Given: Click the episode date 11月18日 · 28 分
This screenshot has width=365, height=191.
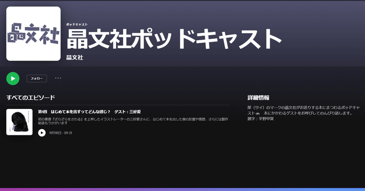Looking at the screenshot, I should point(61,133).
